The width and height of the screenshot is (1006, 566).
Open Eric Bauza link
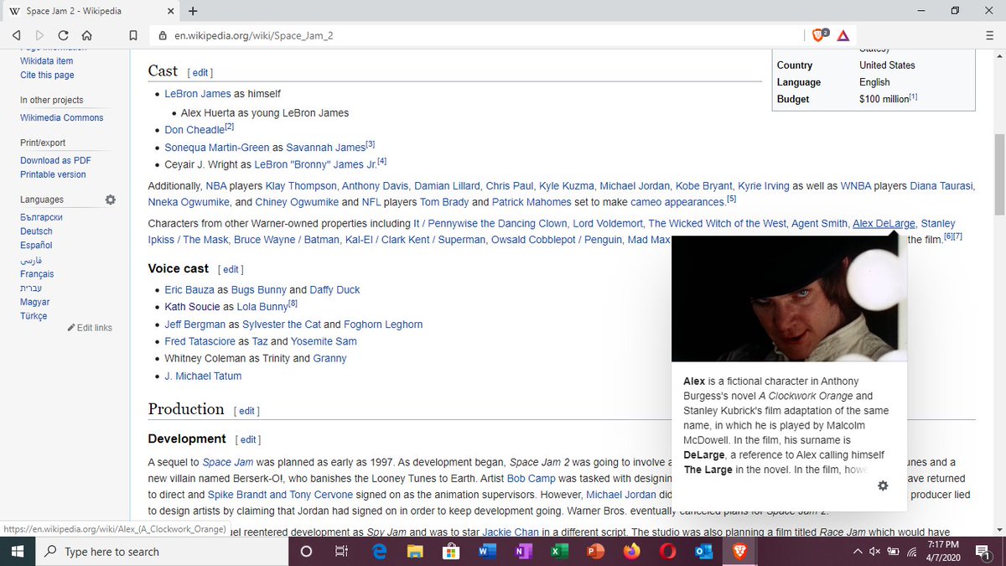tap(189, 289)
